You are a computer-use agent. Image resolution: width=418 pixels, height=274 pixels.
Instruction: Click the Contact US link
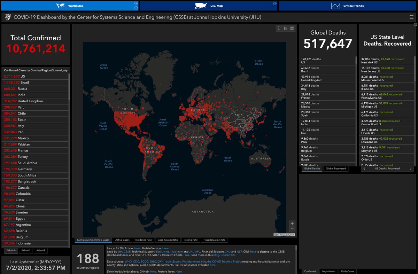[x=229, y=255]
